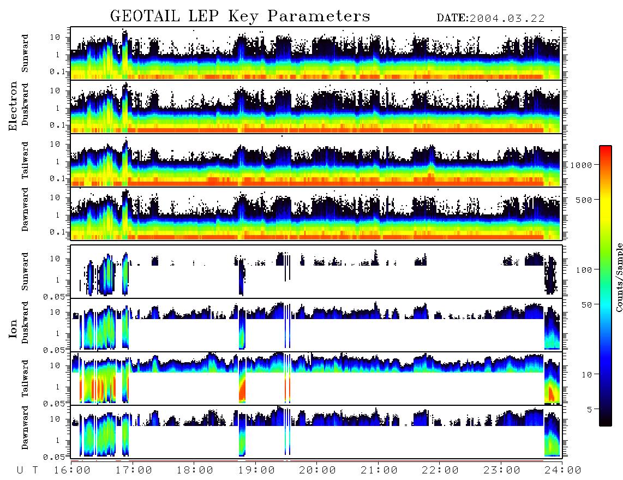
Task: Select the '16:00' time tick label
Action: pyautogui.click(x=73, y=470)
